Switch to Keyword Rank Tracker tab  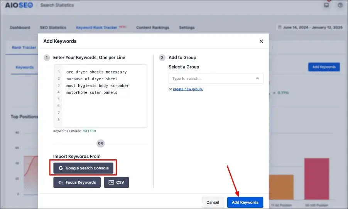[96, 27]
